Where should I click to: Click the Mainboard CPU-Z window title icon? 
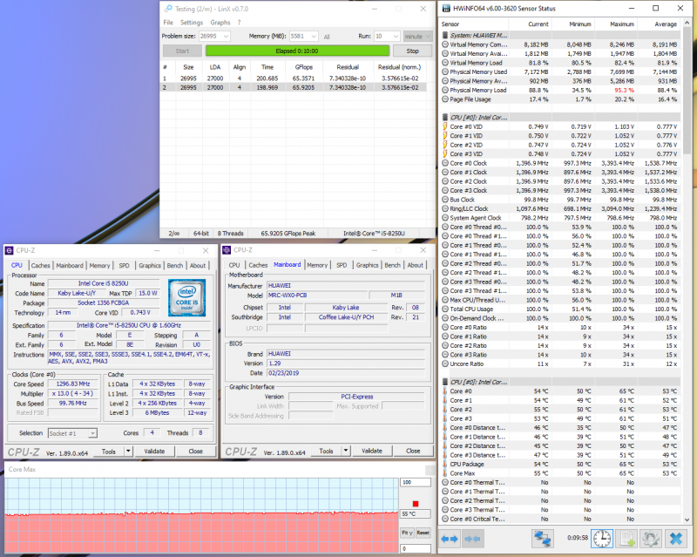227,250
